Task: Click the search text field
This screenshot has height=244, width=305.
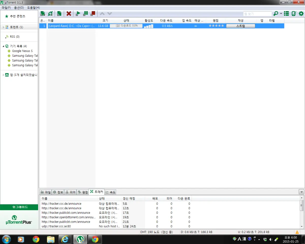Action: [x=257, y=14]
